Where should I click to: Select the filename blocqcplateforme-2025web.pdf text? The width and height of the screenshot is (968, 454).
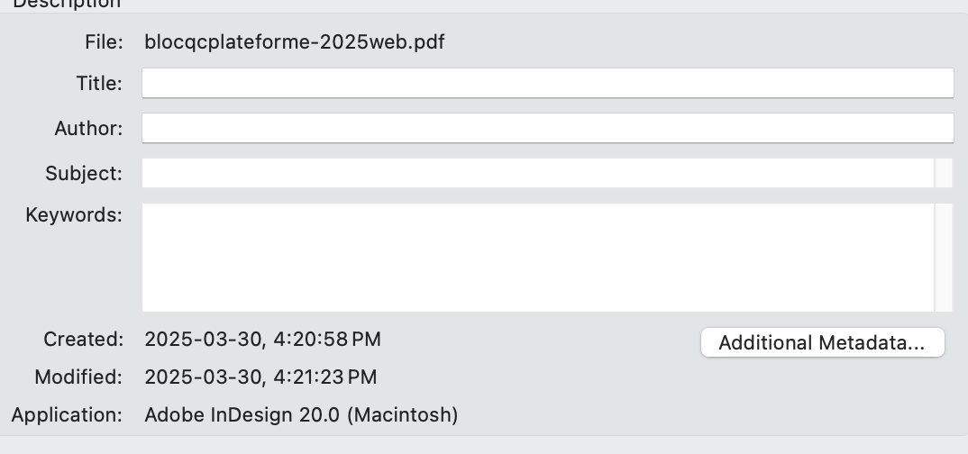[x=294, y=42]
